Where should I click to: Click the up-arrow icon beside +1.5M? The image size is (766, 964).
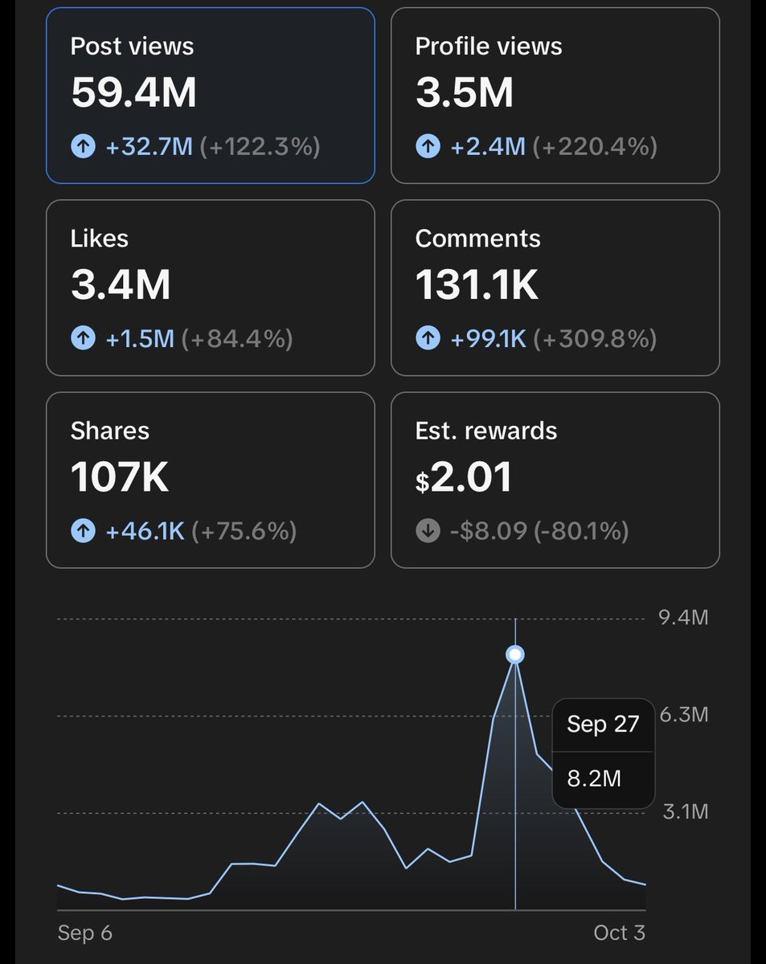click(83, 339)
